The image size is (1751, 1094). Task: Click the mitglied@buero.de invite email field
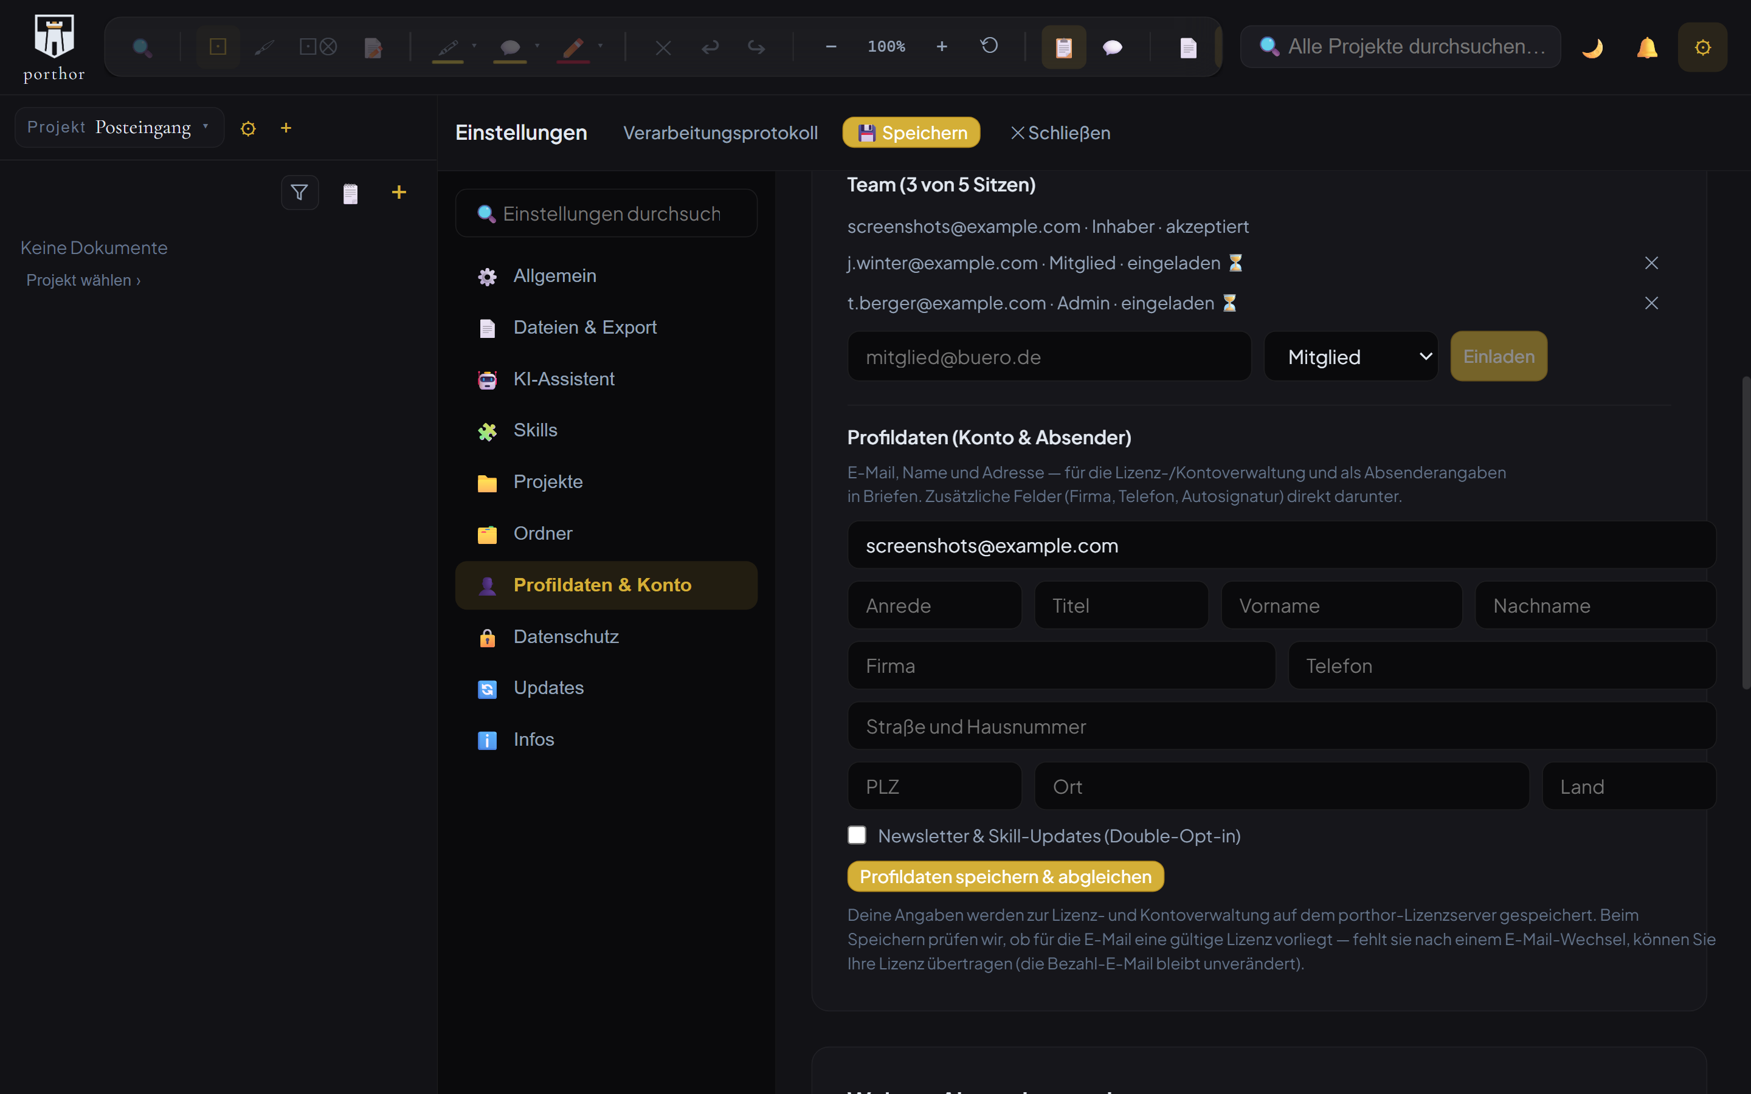1049,357
